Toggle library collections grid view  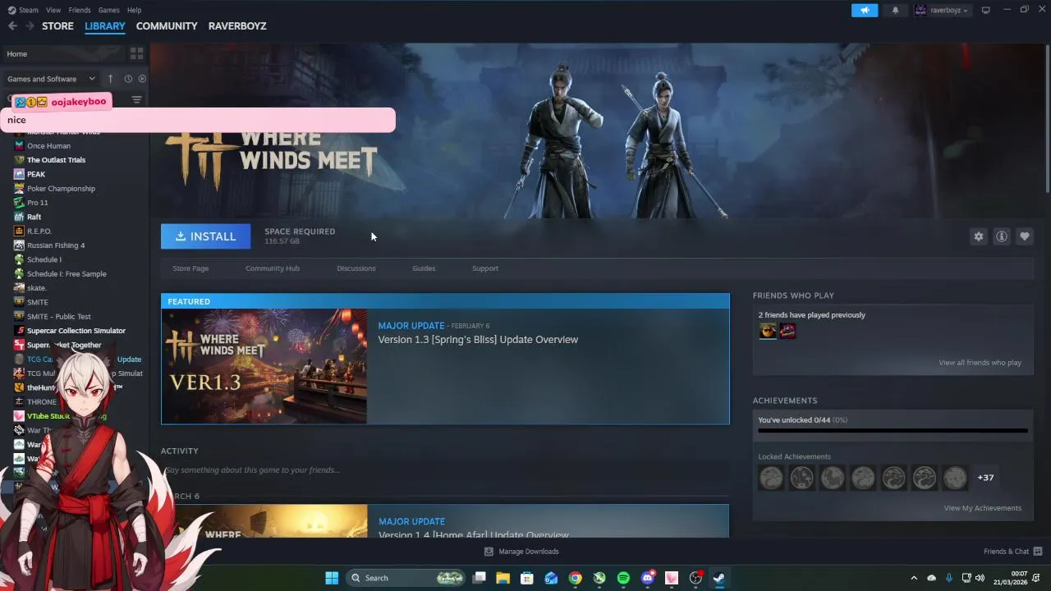(x=136, y=54)
